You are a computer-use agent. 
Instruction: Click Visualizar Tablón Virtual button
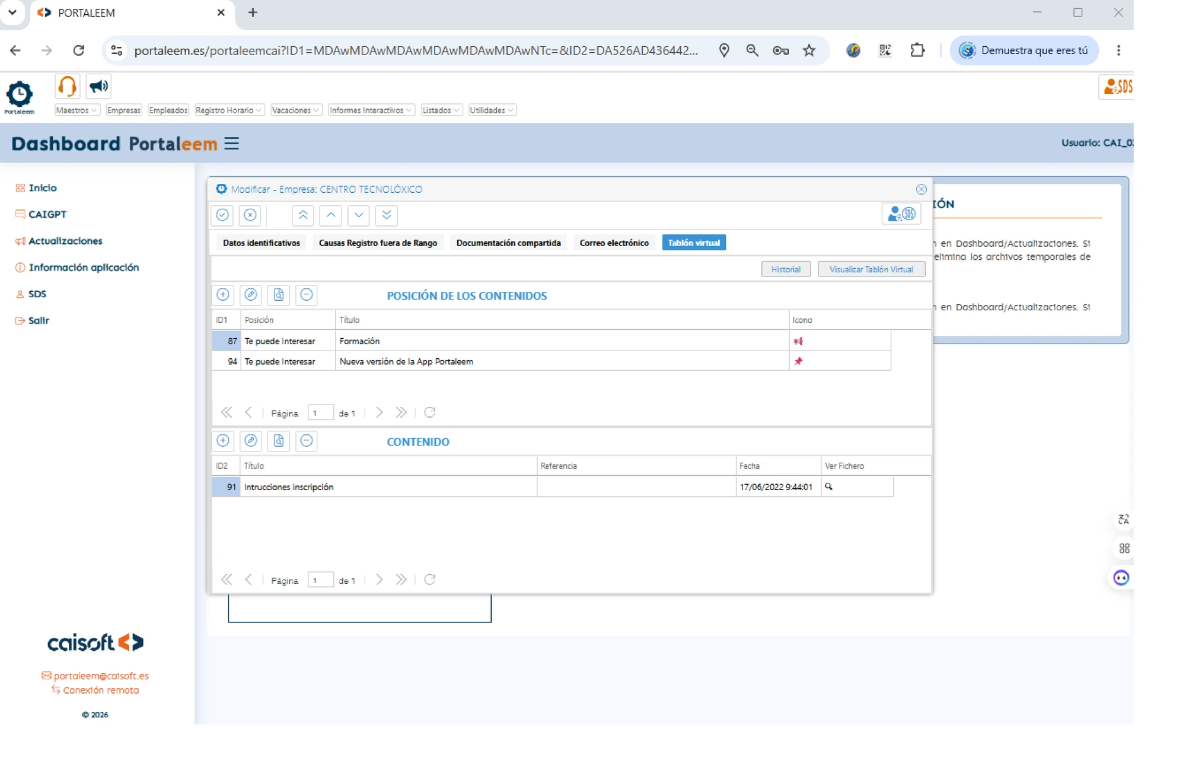coord(871,269)
